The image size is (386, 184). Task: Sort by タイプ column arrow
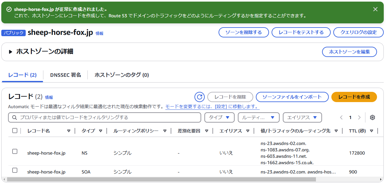(x=101, y=131)
